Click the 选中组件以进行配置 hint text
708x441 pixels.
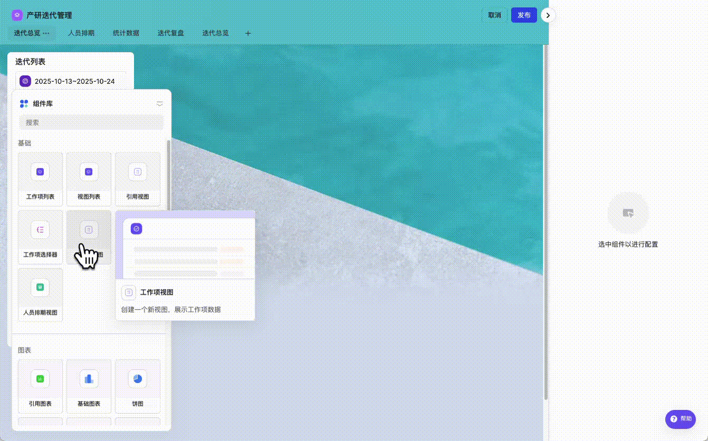tap(628, 245)
